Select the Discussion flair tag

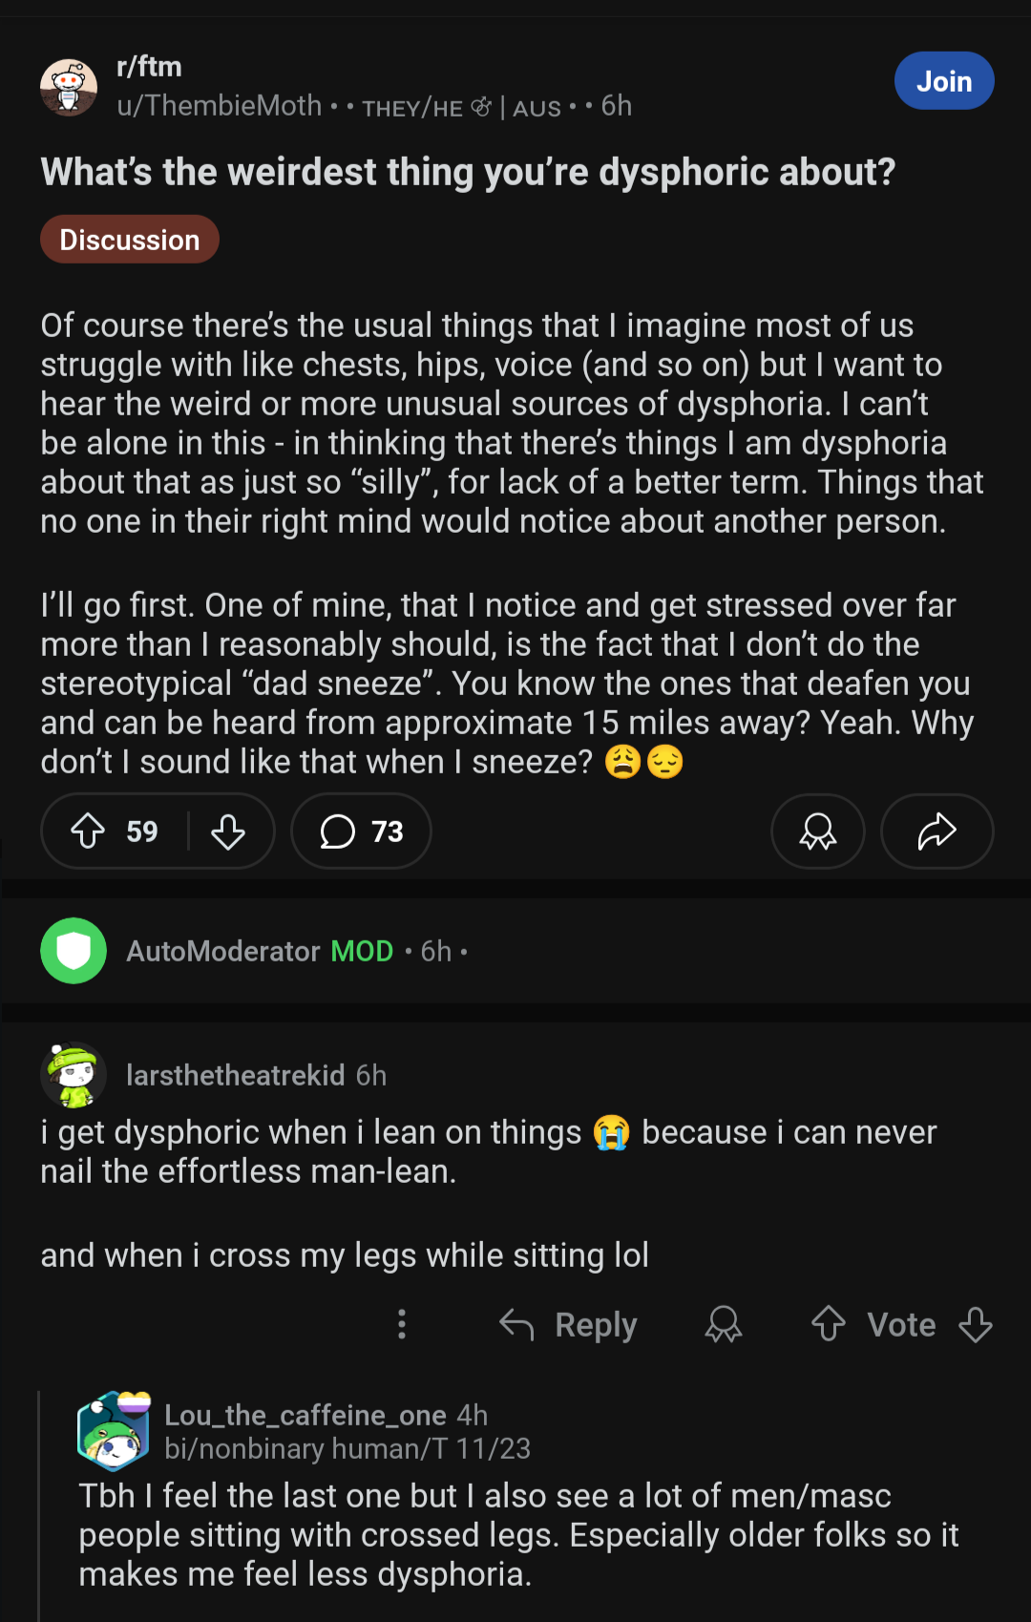coord(130,240)
